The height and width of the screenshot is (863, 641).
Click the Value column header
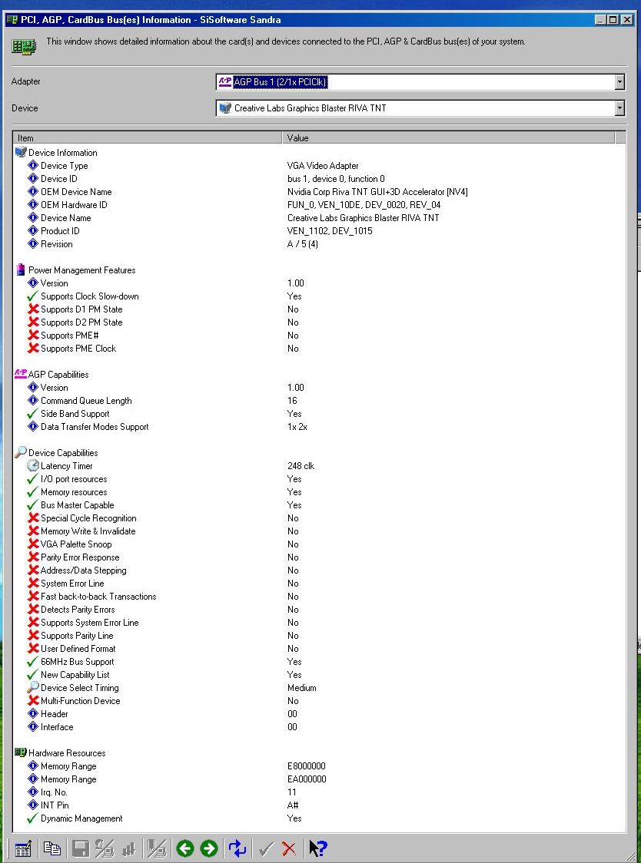[x=448, y=137]
